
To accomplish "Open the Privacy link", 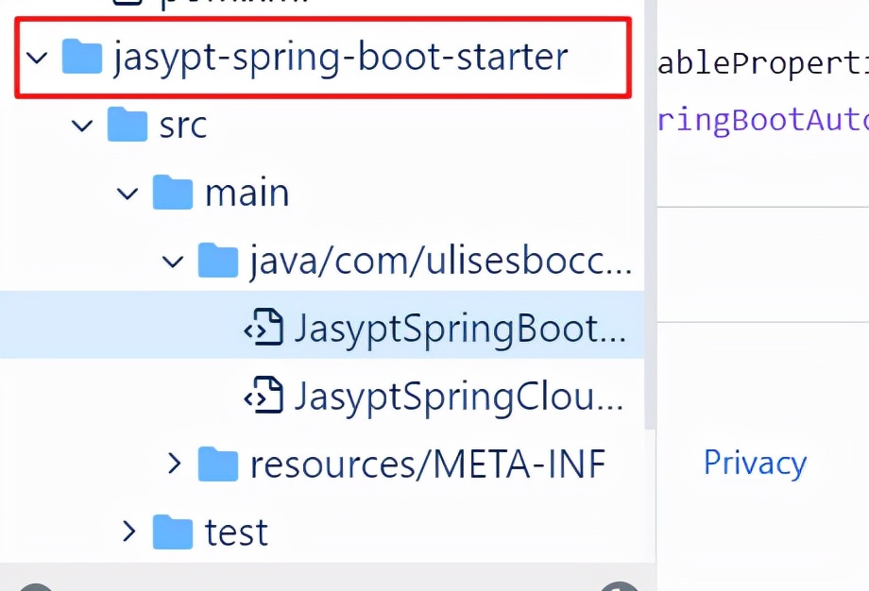I will [x=755, y=463].
